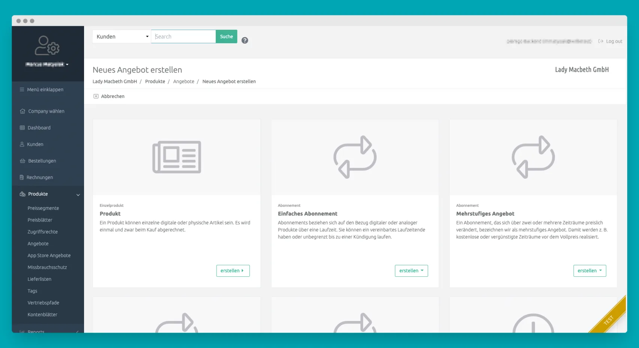Open Bestellungen
The image size is (639, 348).
[x=42, y=161]
